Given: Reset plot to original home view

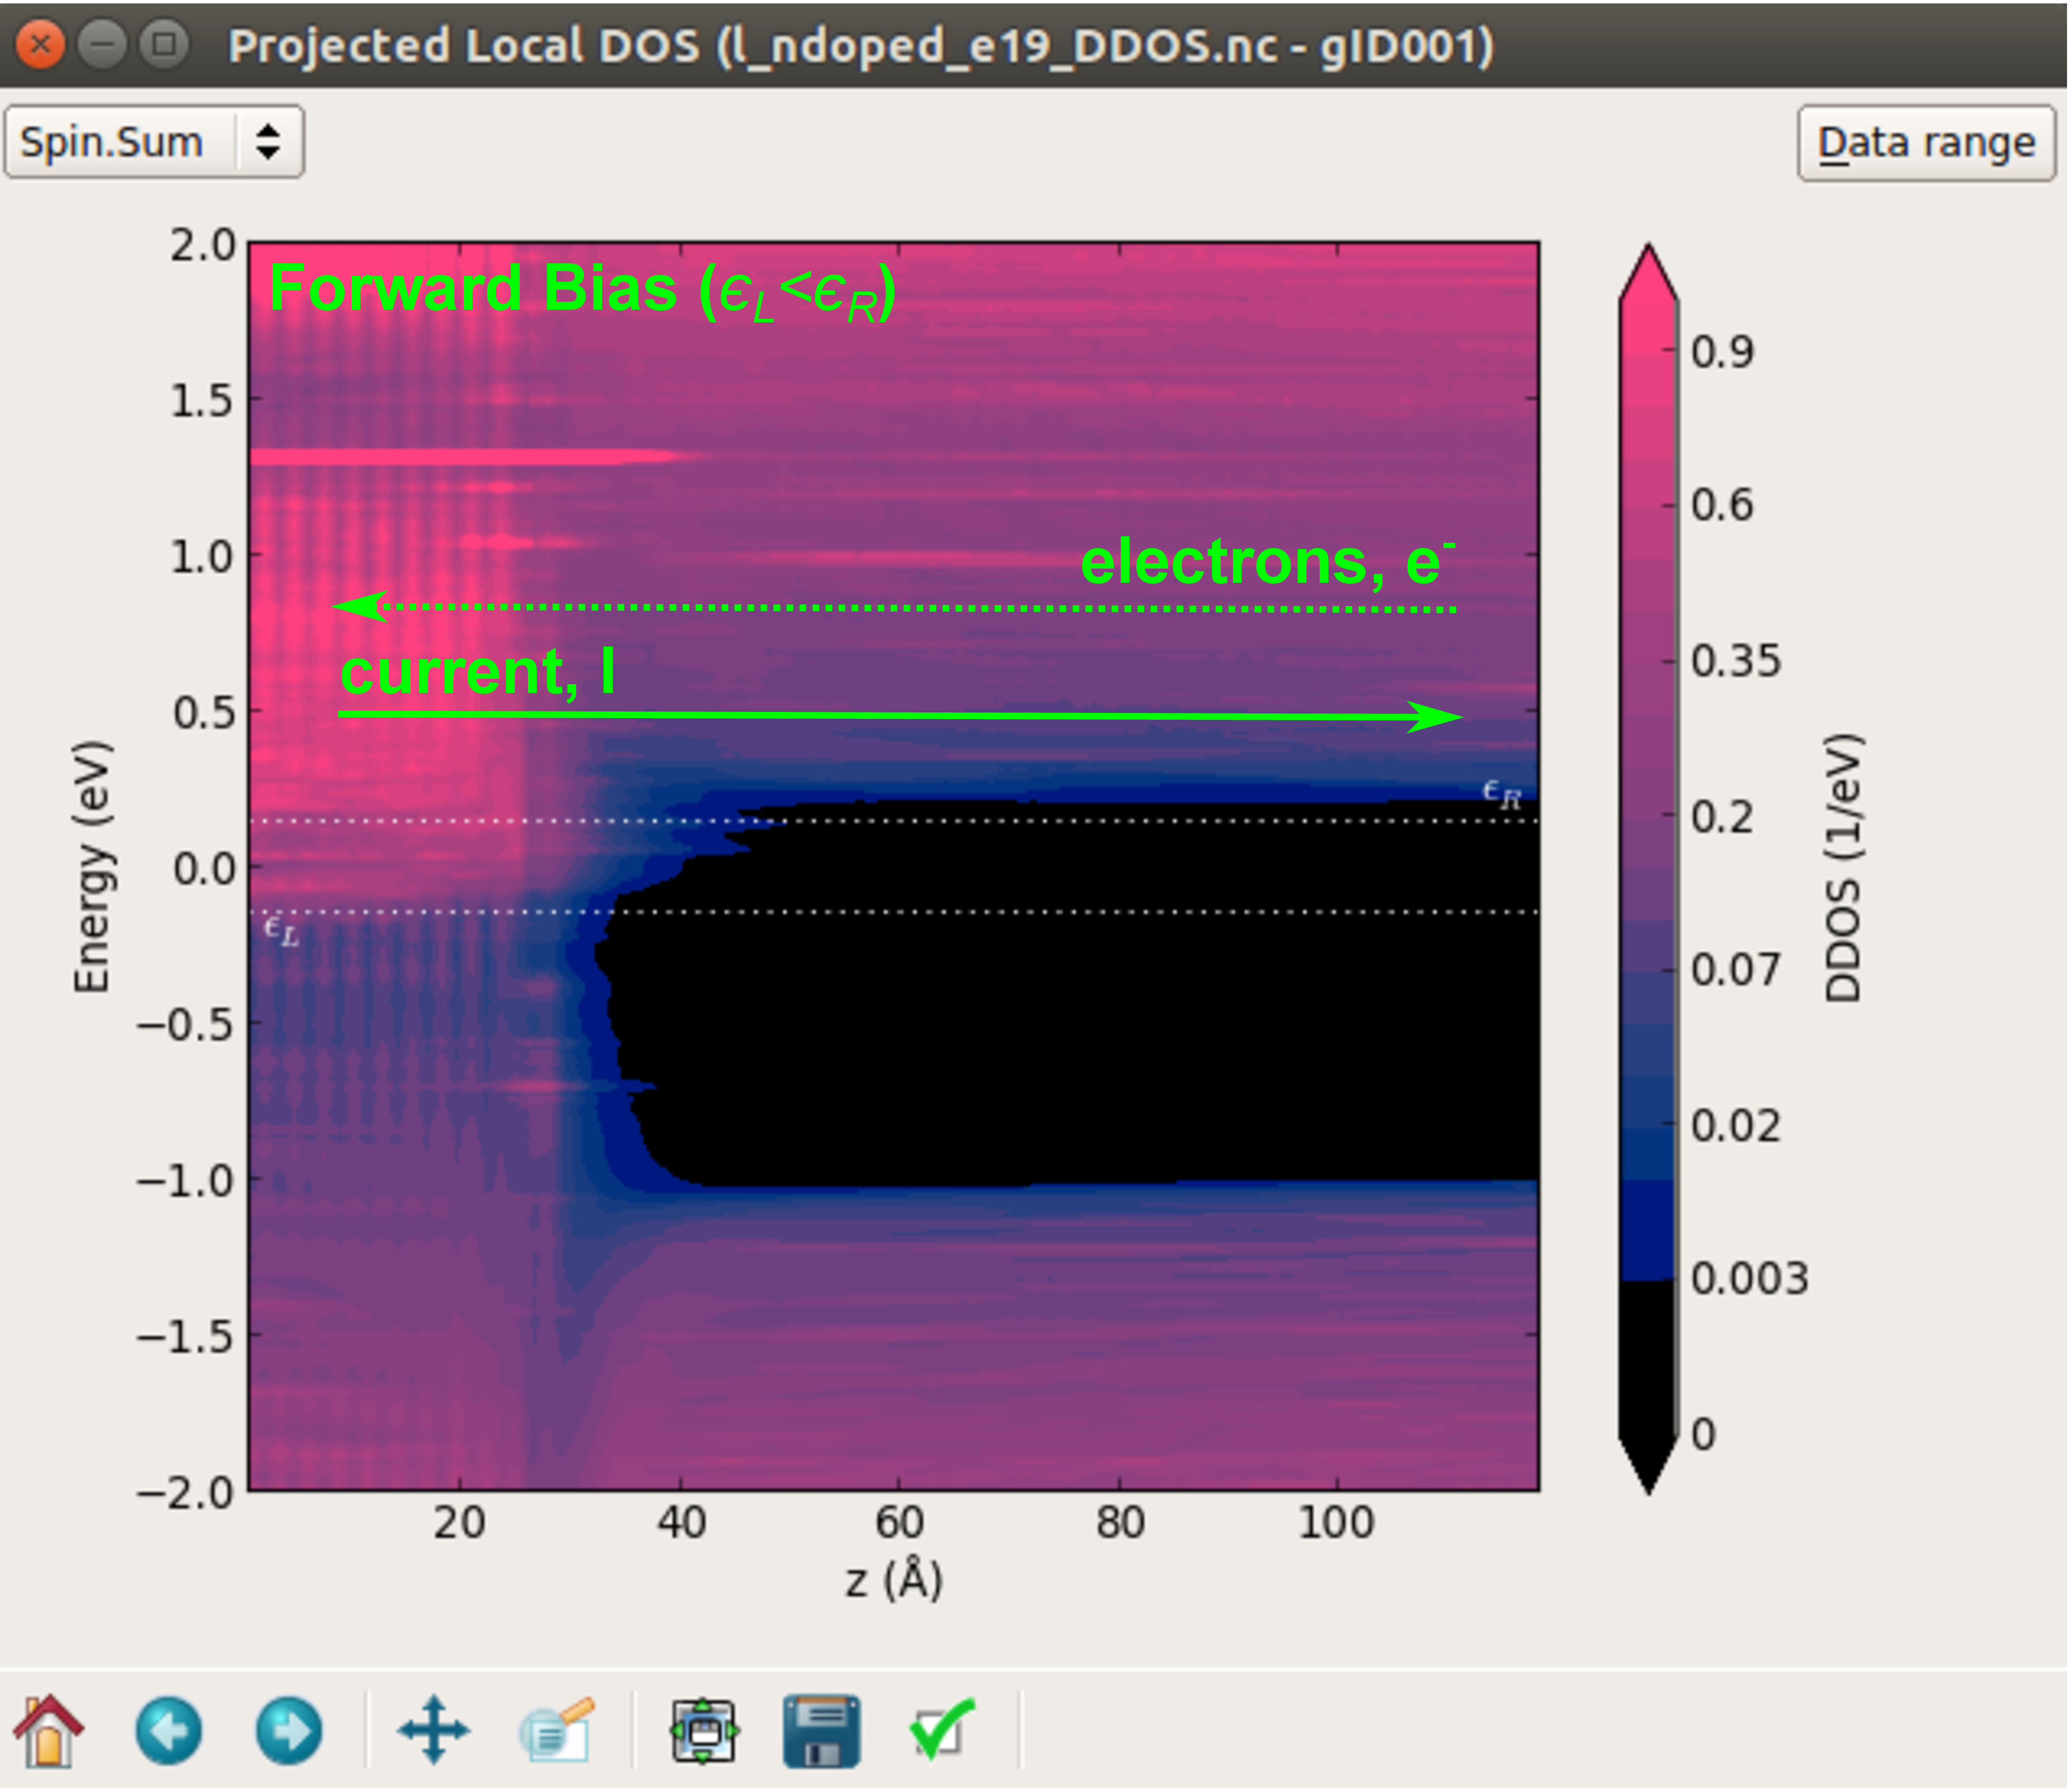Looking at the screenshot, I should tap(48, 1730).
